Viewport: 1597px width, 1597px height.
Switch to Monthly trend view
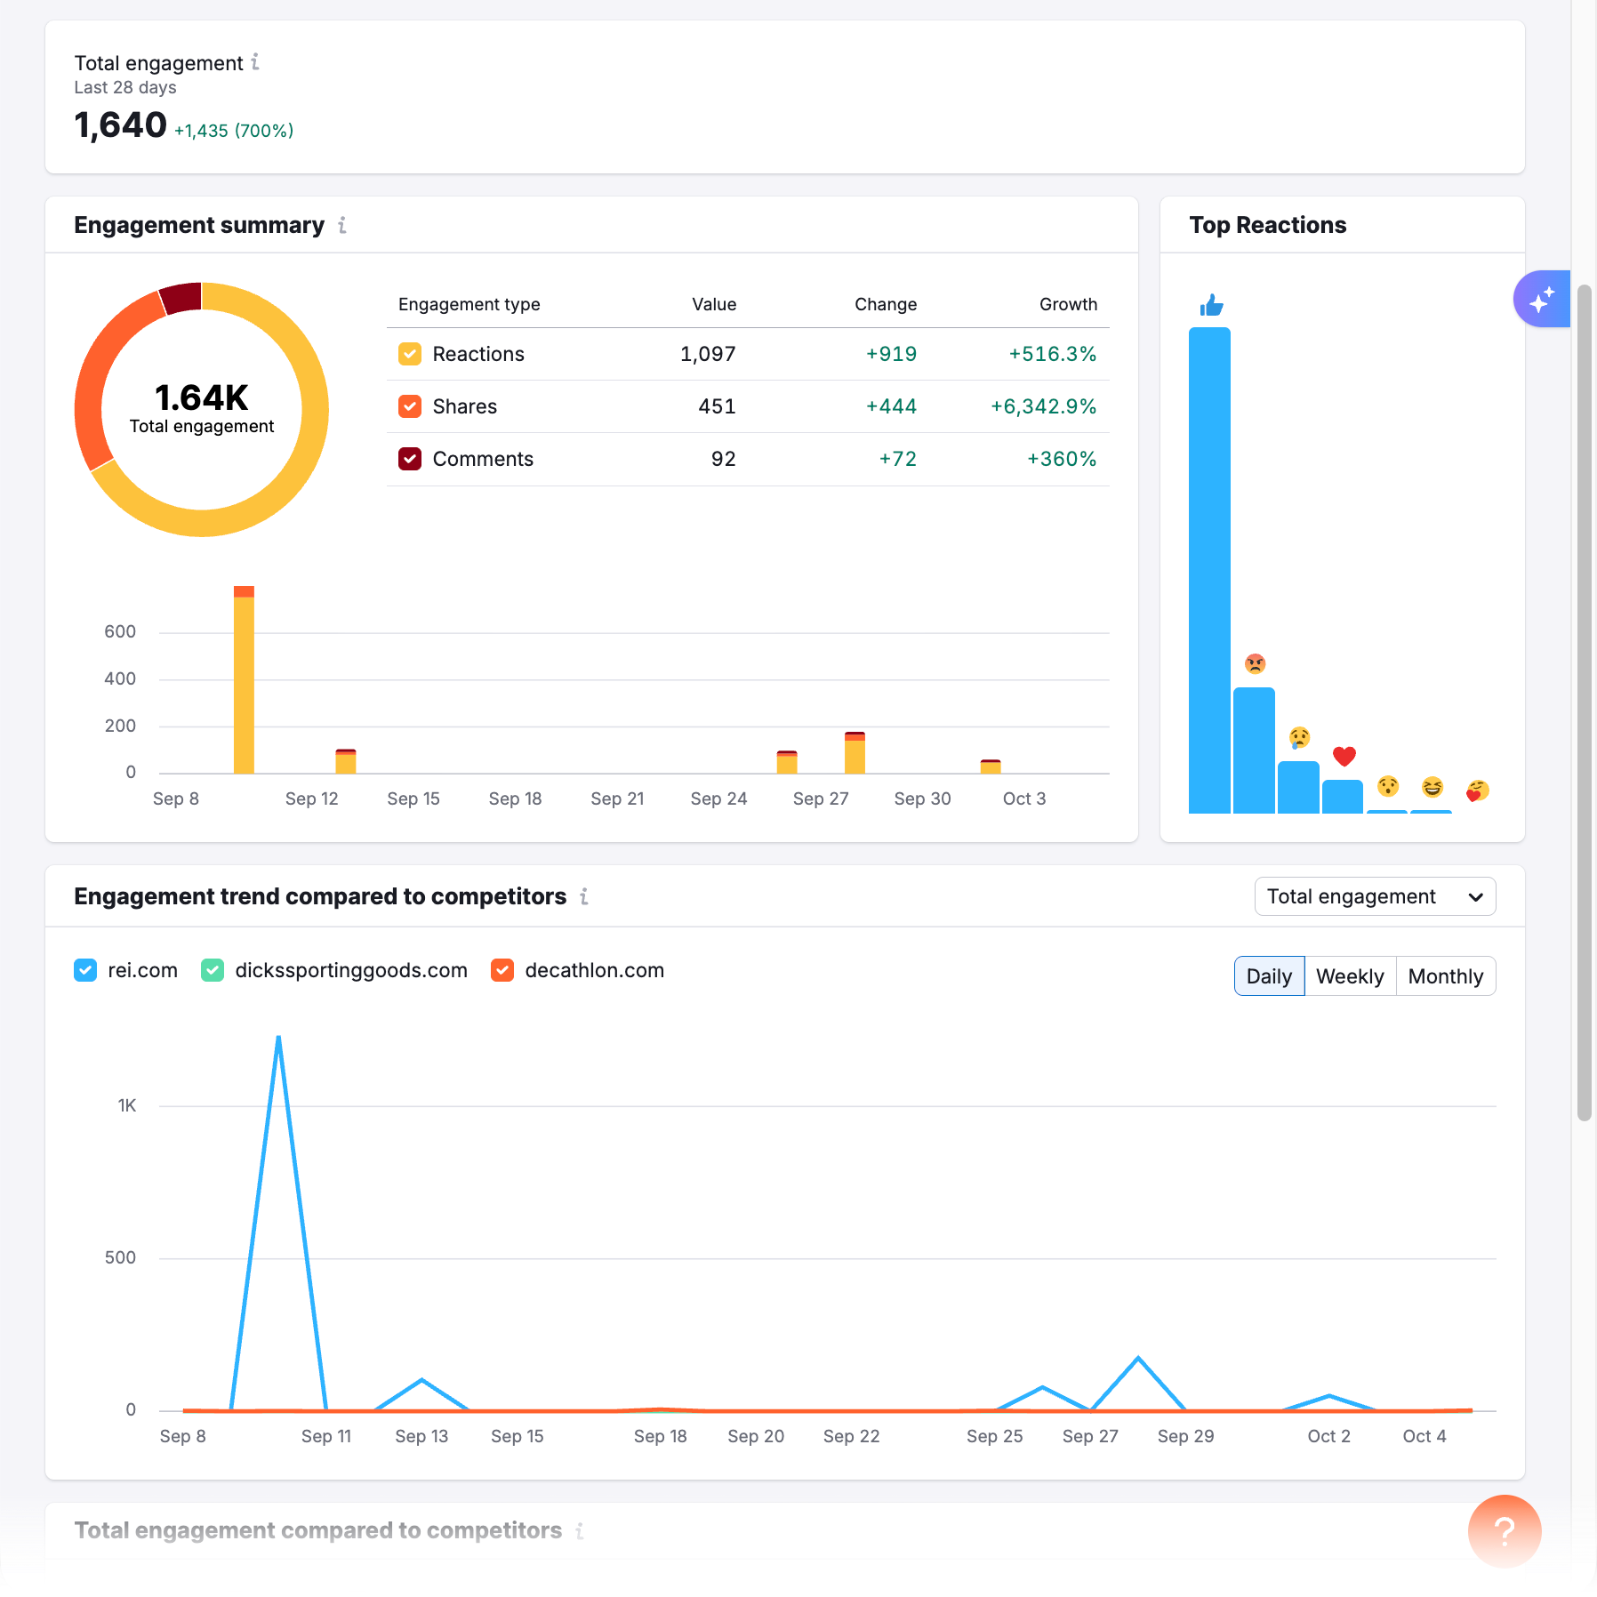[1445, 975]
